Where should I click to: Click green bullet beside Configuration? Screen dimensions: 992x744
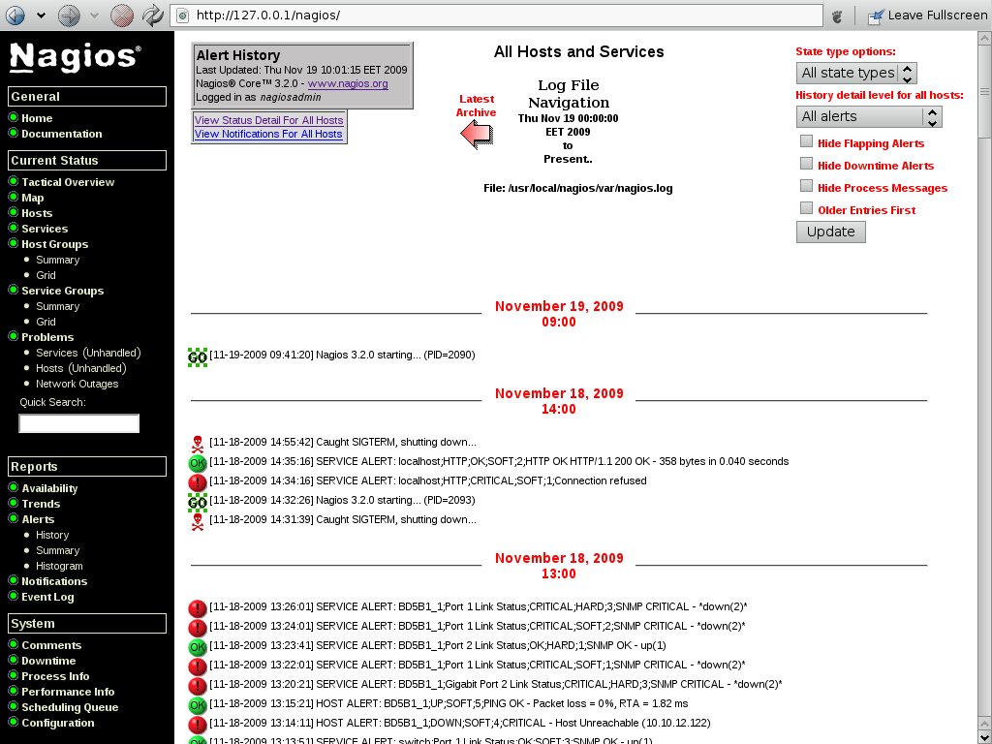(x=14, y=722)
